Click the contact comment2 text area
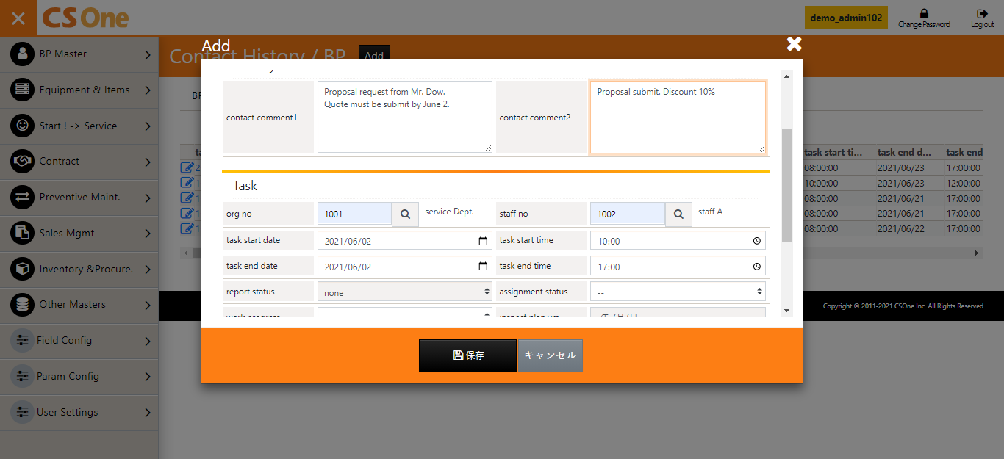The image size is (1004, 459). tap(678, 117)
